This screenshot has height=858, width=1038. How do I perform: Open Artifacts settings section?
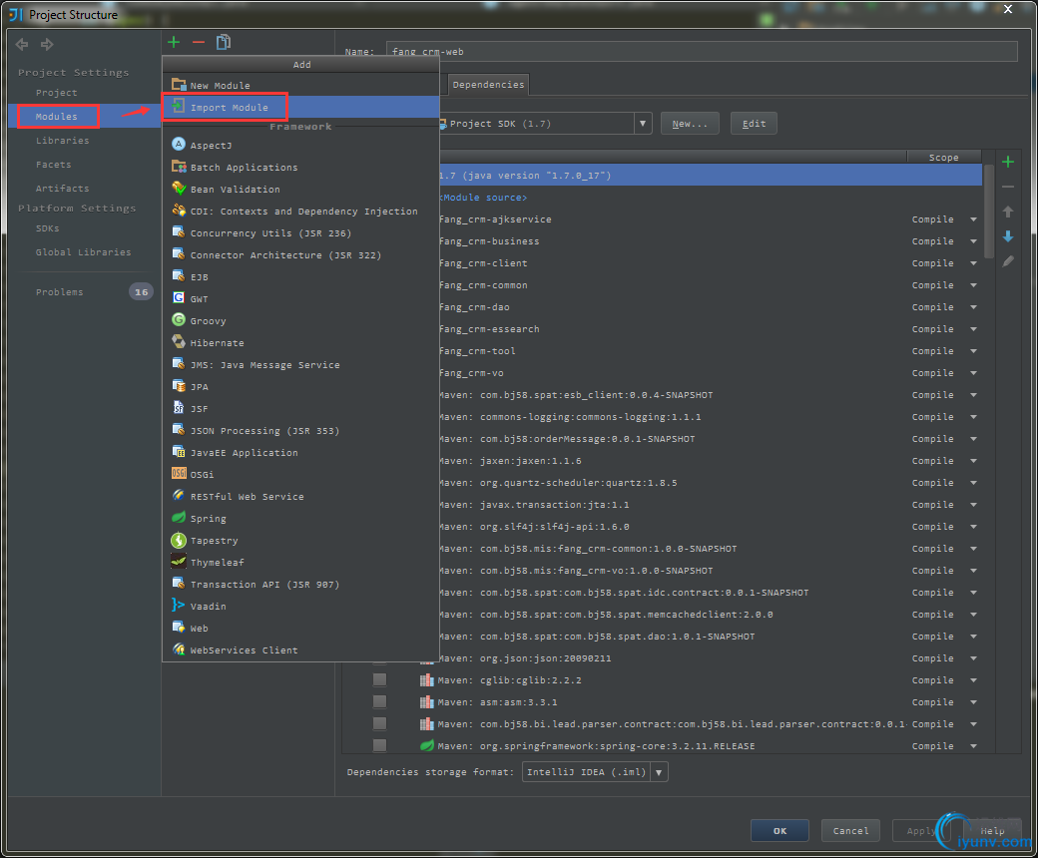(62, 188)
